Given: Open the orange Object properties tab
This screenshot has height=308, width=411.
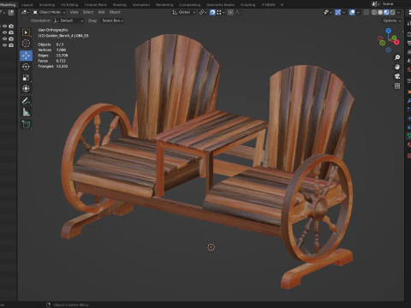Looking at the screenshot, I should 409,92.
